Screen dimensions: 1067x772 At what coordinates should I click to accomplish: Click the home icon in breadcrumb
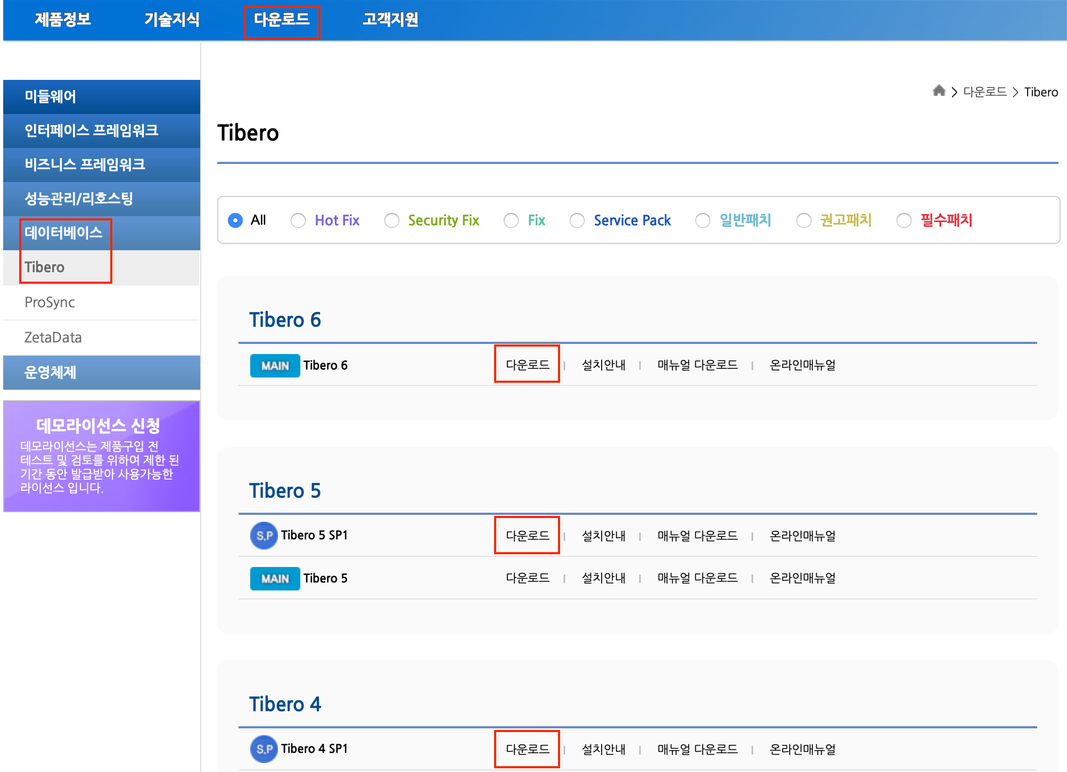[x=939, y=91]
